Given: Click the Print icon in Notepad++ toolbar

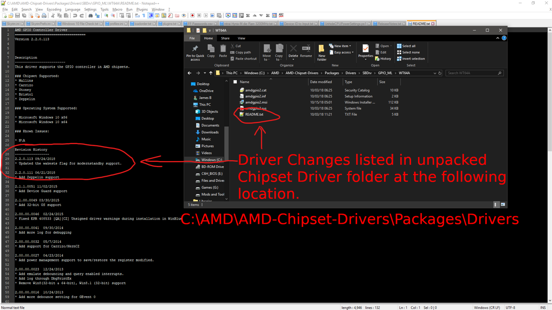Looking at the screenshot, I should click(44, 15).
